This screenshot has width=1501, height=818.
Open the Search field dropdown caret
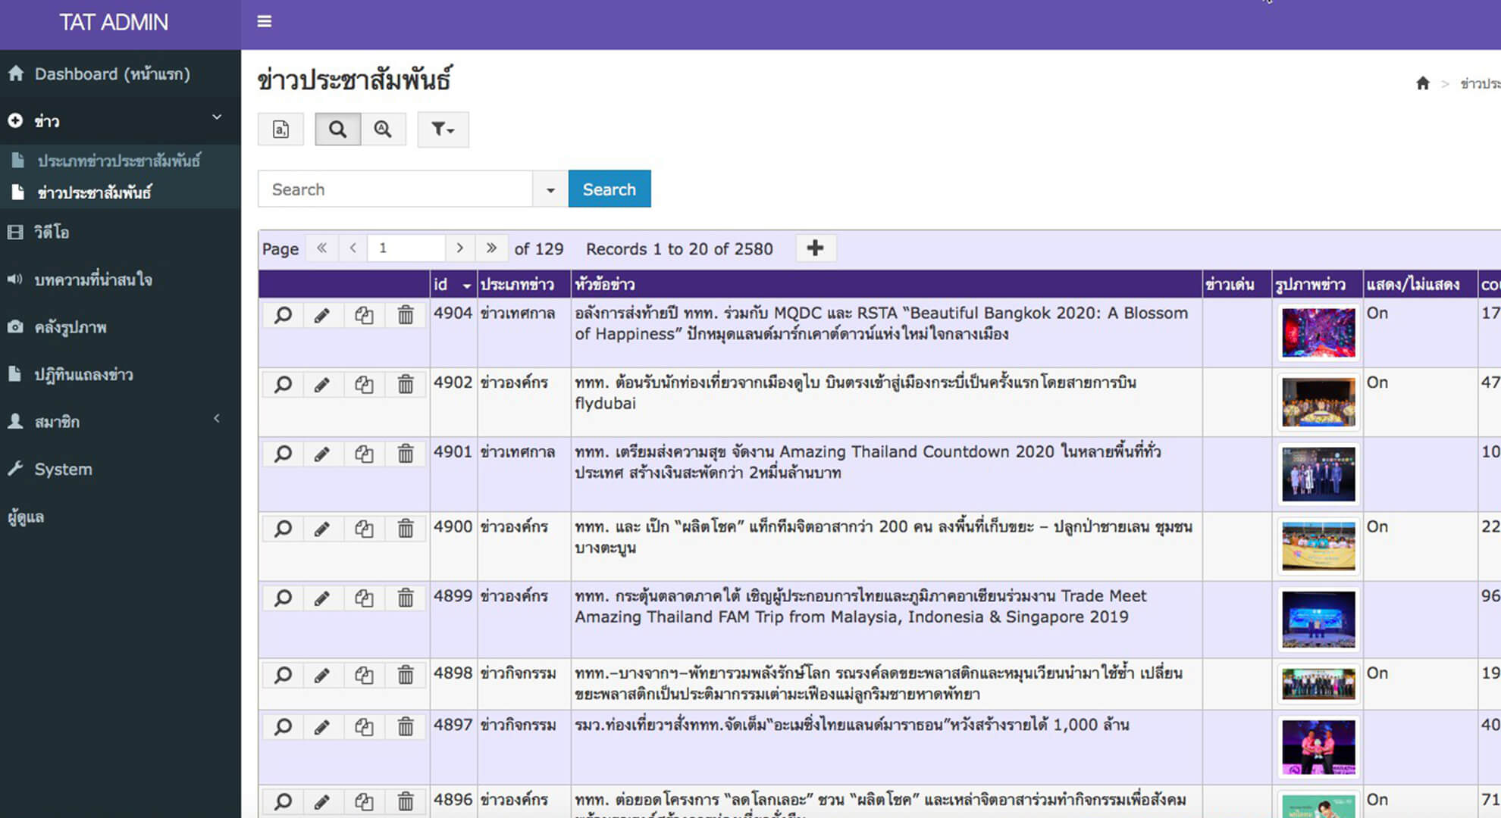click(550, 189)
